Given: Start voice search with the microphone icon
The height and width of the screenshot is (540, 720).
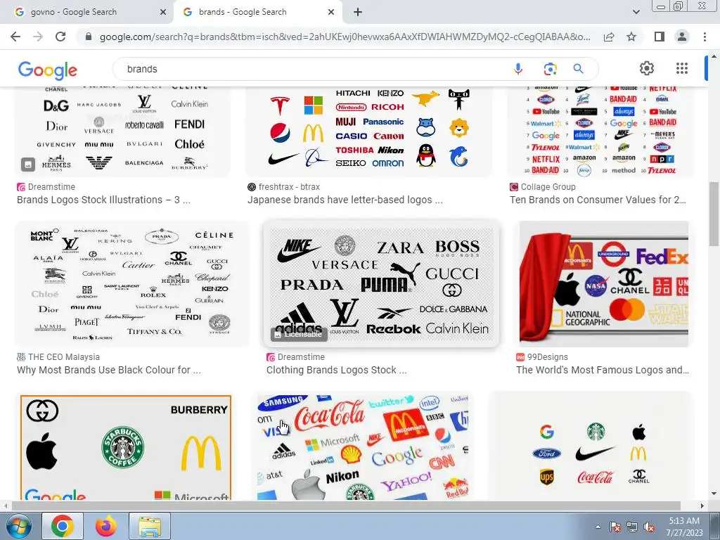Looking at the screenshot, I should [518, 69].
